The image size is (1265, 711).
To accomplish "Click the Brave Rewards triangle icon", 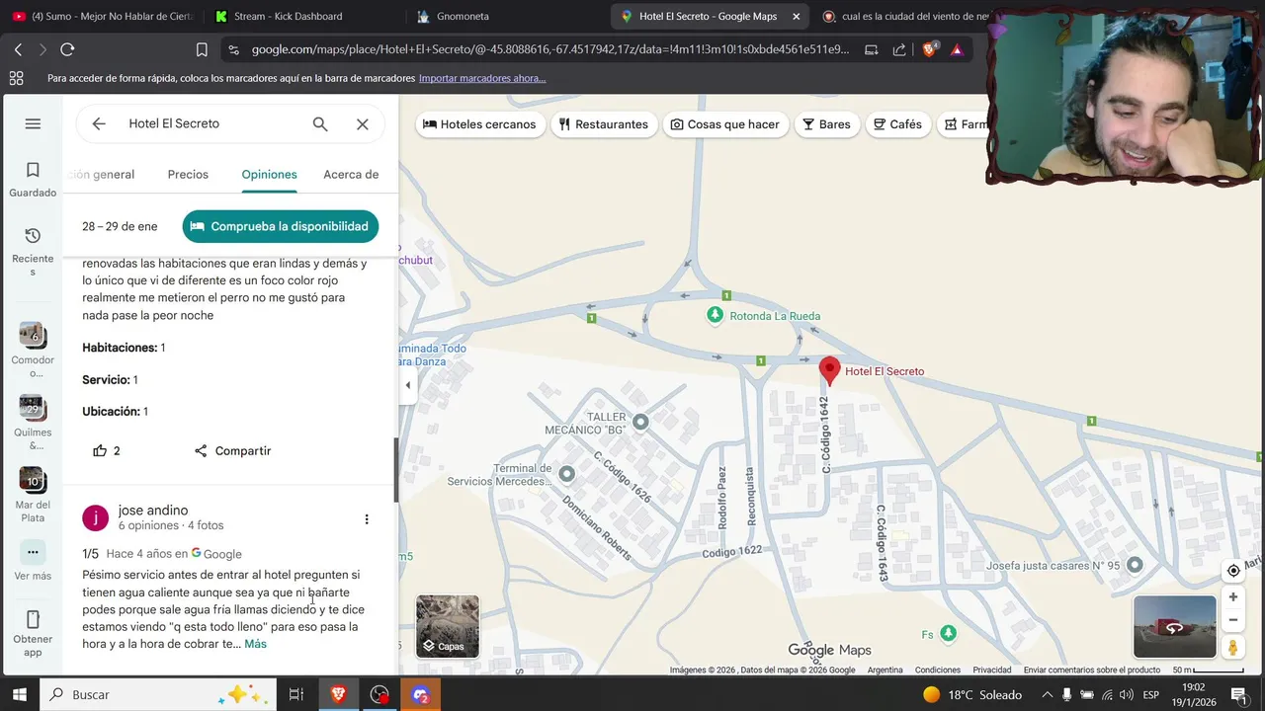I will [x=957, y=49].
